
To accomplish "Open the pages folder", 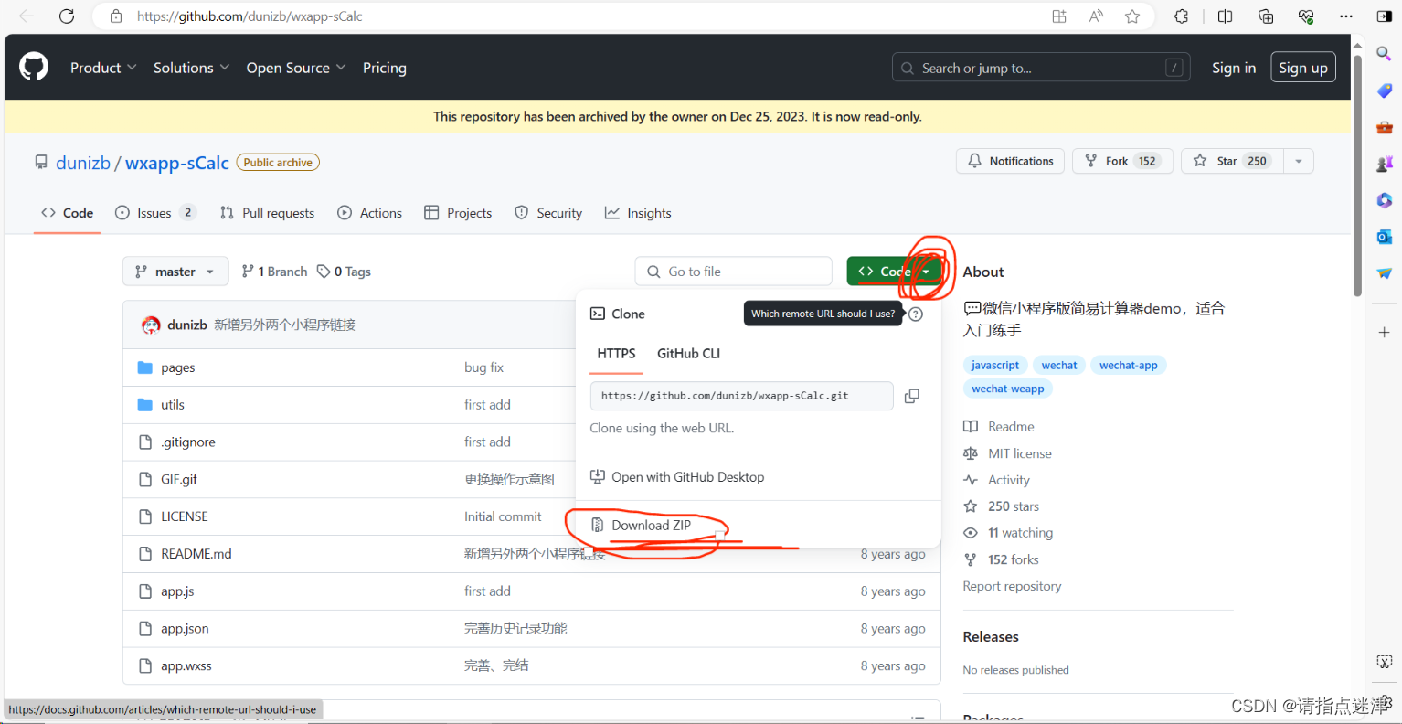I will click(x=178, y=367).
